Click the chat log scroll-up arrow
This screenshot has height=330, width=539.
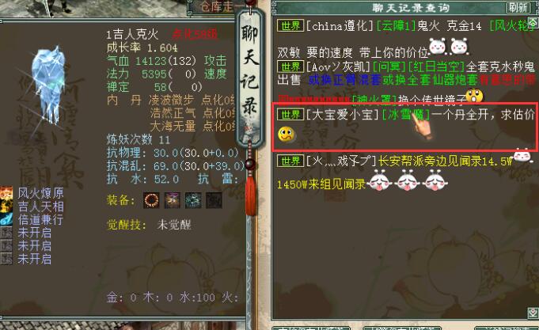pyautogui.click(x=533, y=23)
